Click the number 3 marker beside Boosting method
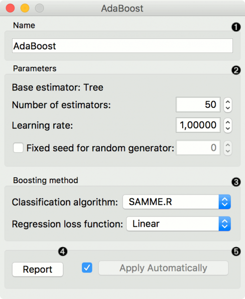Image resolution: width=245 pixels, height=299 pixels. pyautogui.click(x=236, y=182)
